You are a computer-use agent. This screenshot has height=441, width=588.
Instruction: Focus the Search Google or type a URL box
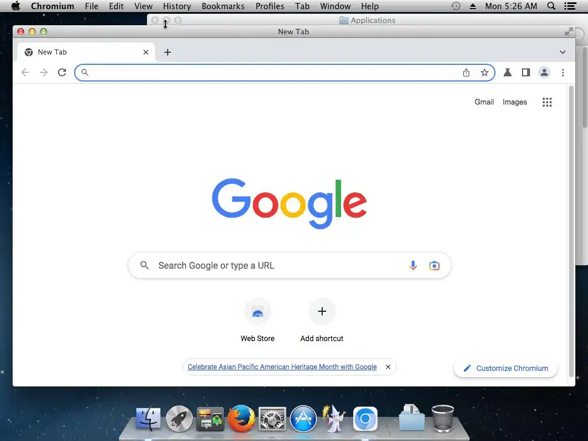click(x=289, y=265)
